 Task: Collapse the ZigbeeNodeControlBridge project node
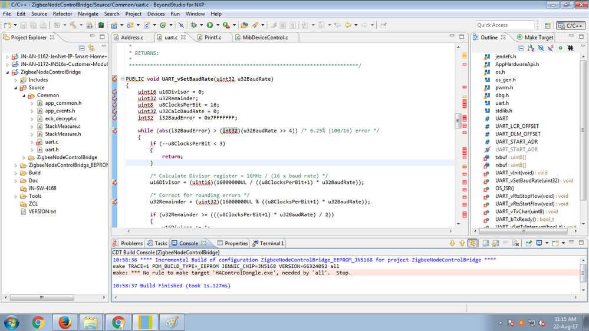click(8, 72)
